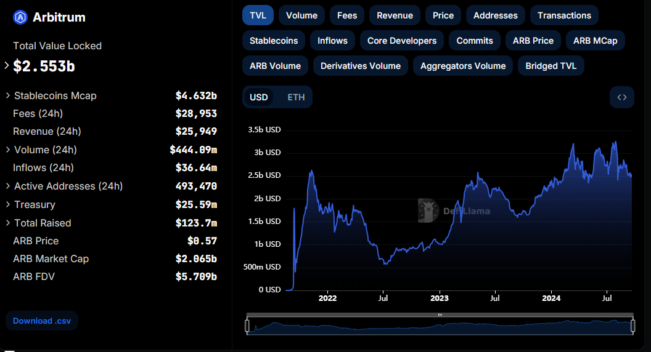This screenshot has height=352, width=651.
Task: Click the Total Raised value $123.7m
Action: [x=196, y=223]
